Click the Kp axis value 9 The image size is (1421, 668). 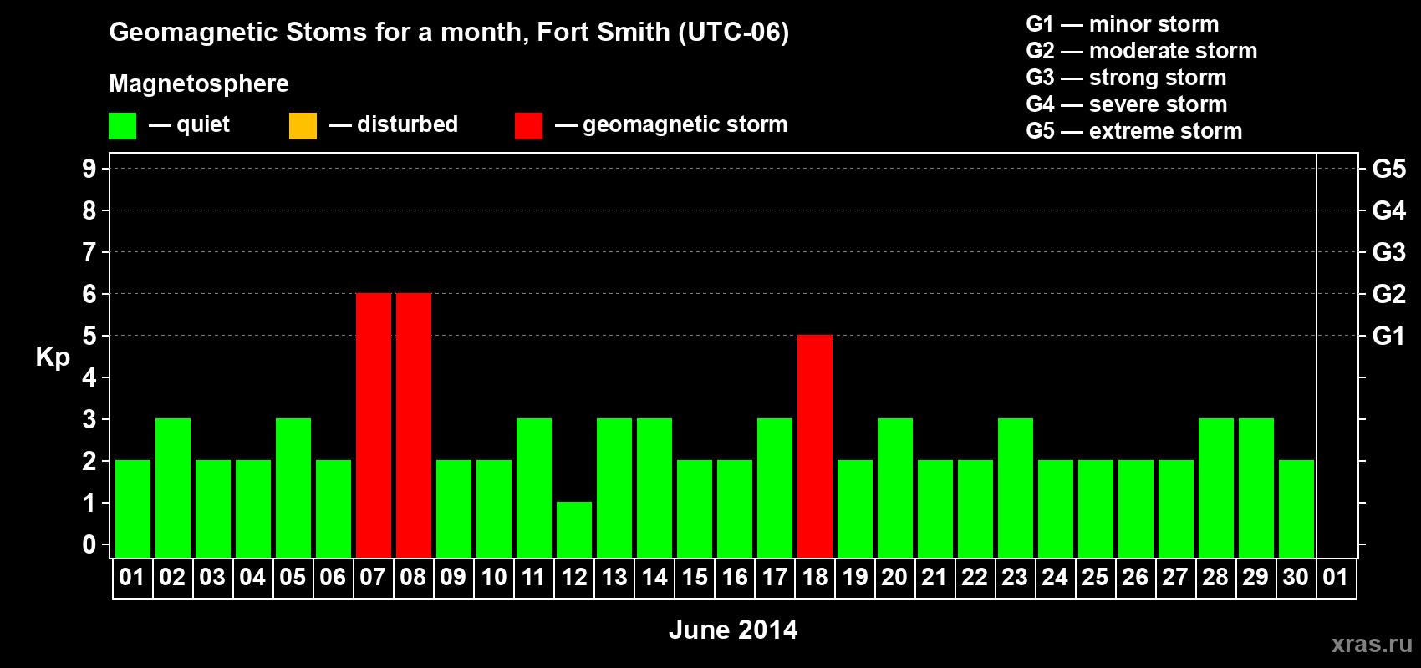[89, 169]
